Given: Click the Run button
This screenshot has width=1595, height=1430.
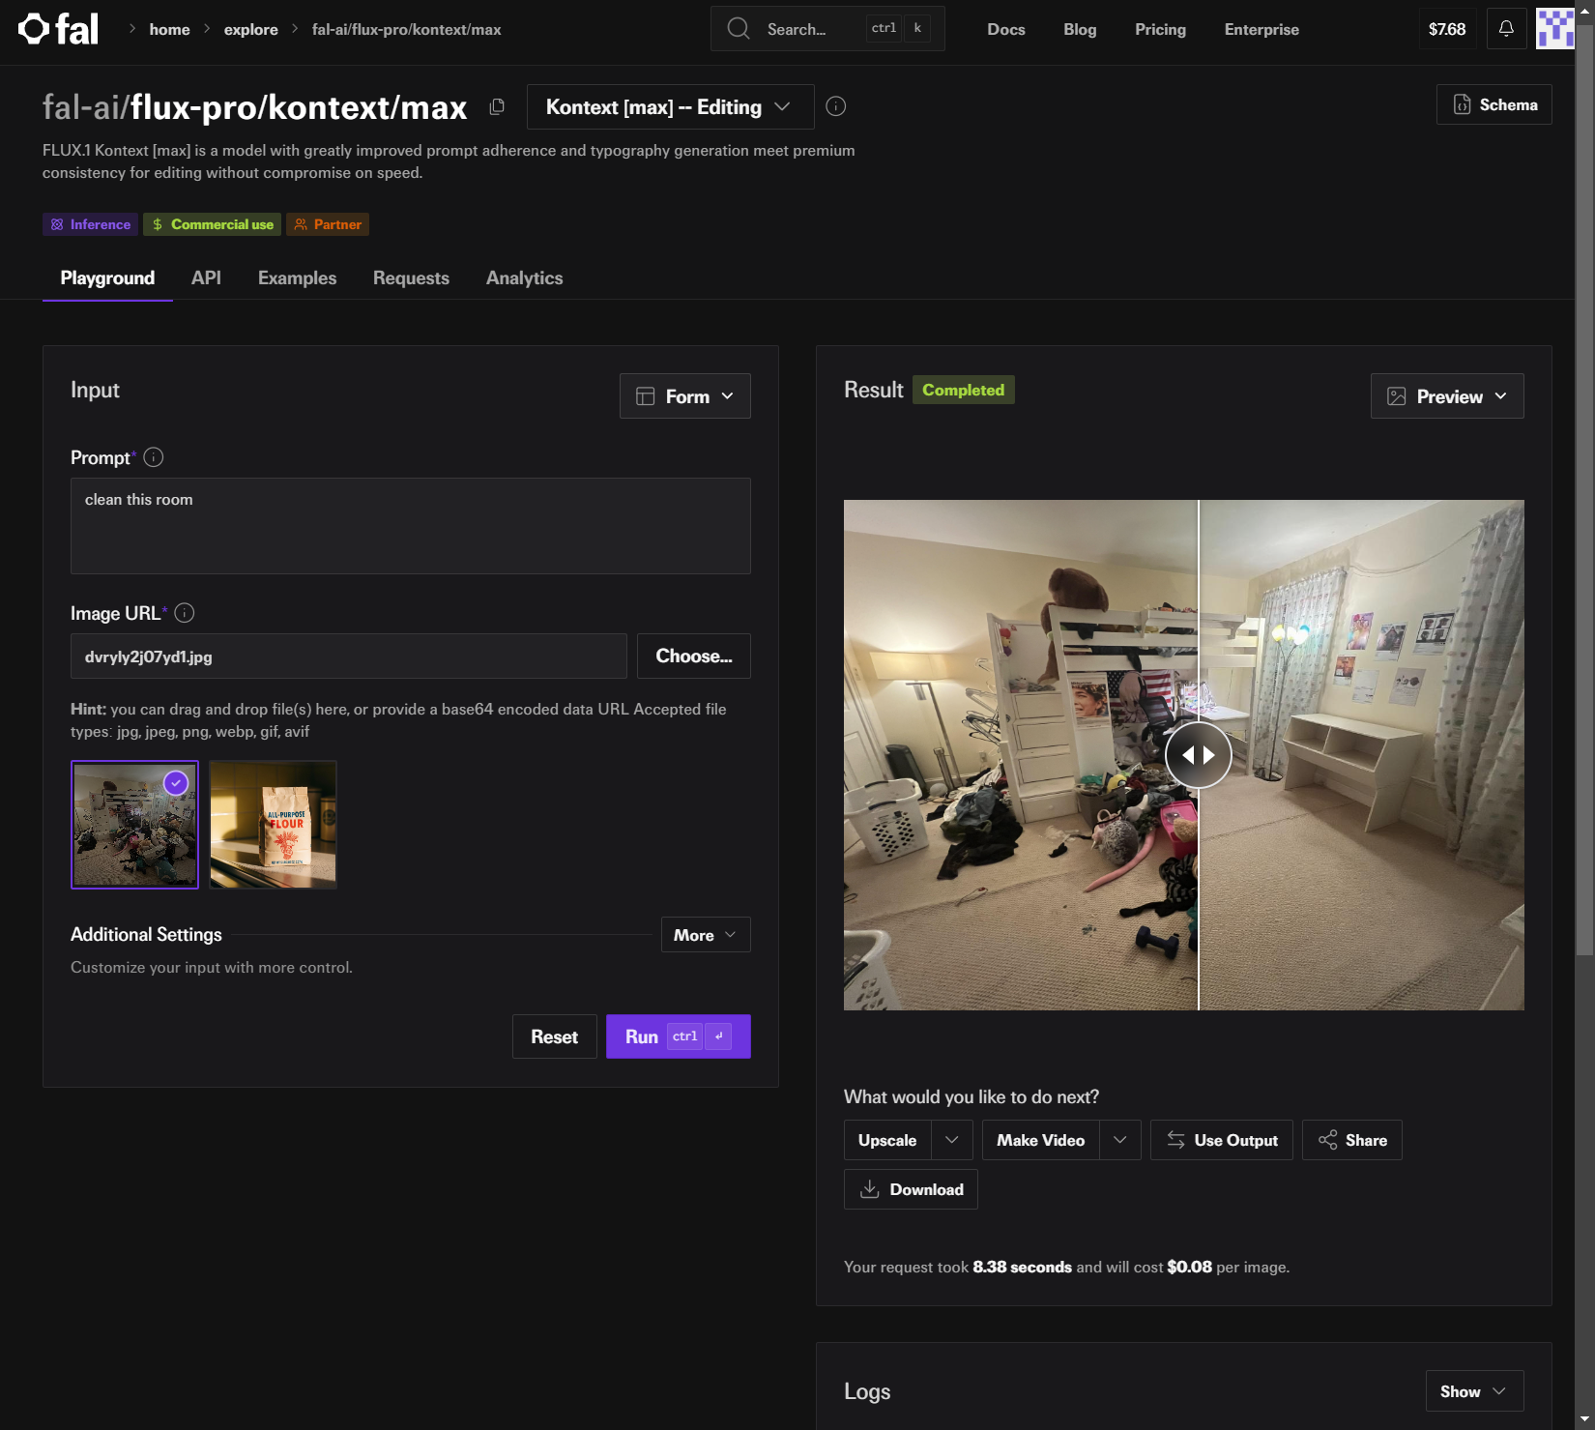Looking at the screenshot, I should [679, 1036].
